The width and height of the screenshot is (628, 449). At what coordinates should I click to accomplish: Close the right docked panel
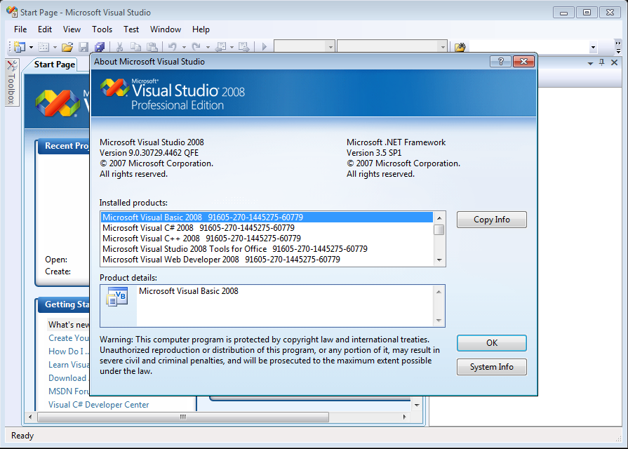[x=615, y=62]
